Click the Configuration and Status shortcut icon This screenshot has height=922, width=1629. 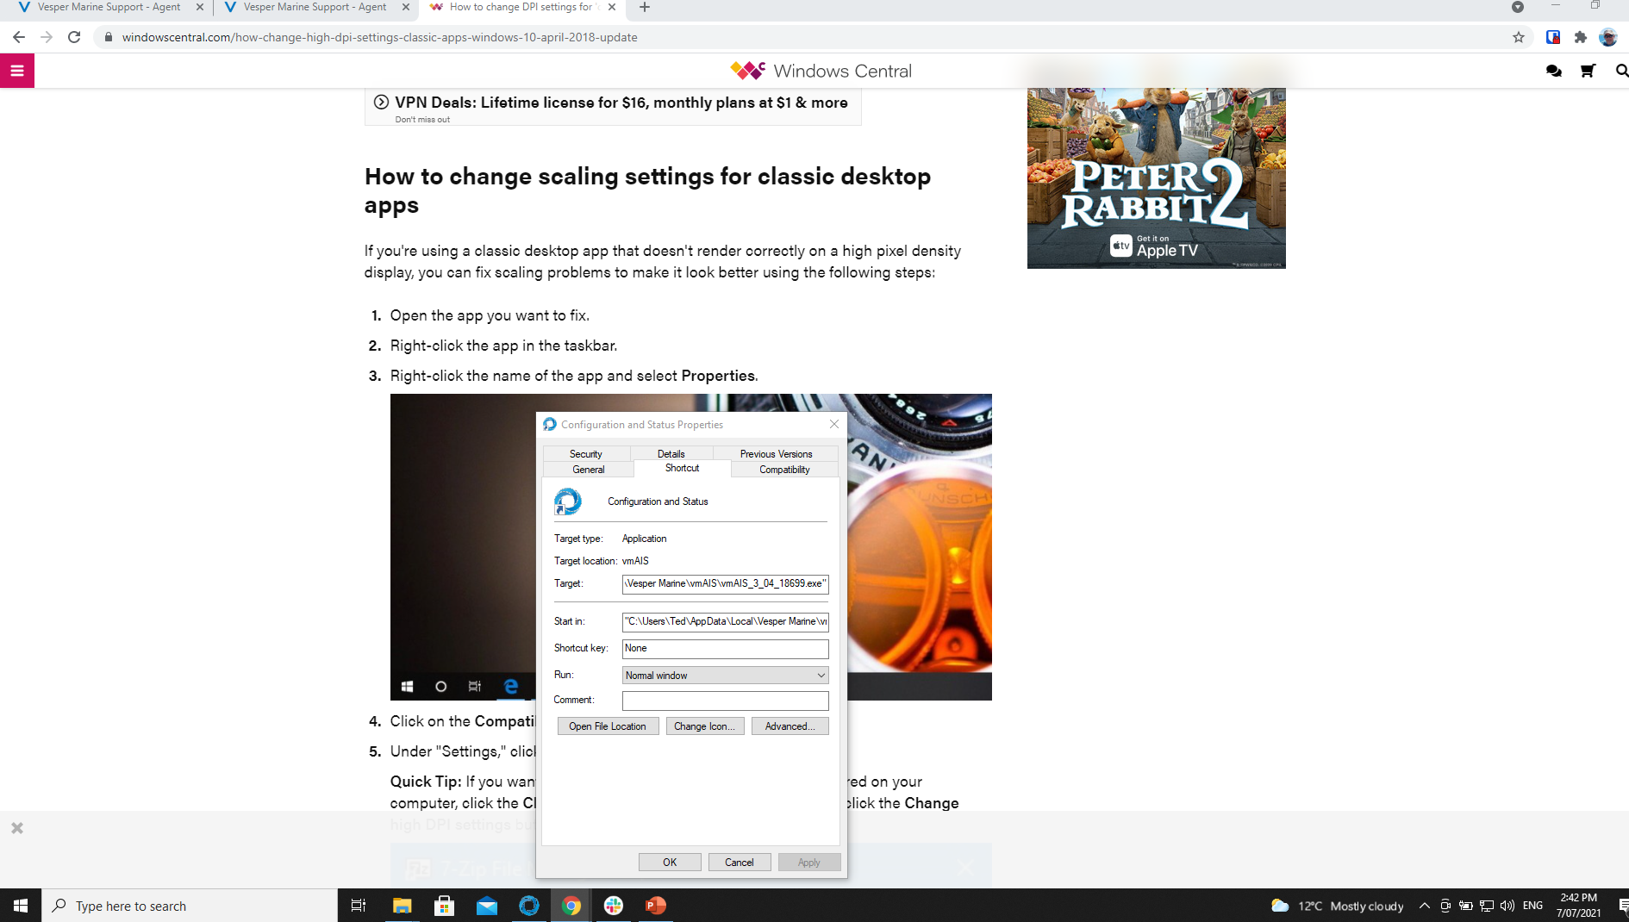point(567,501)
